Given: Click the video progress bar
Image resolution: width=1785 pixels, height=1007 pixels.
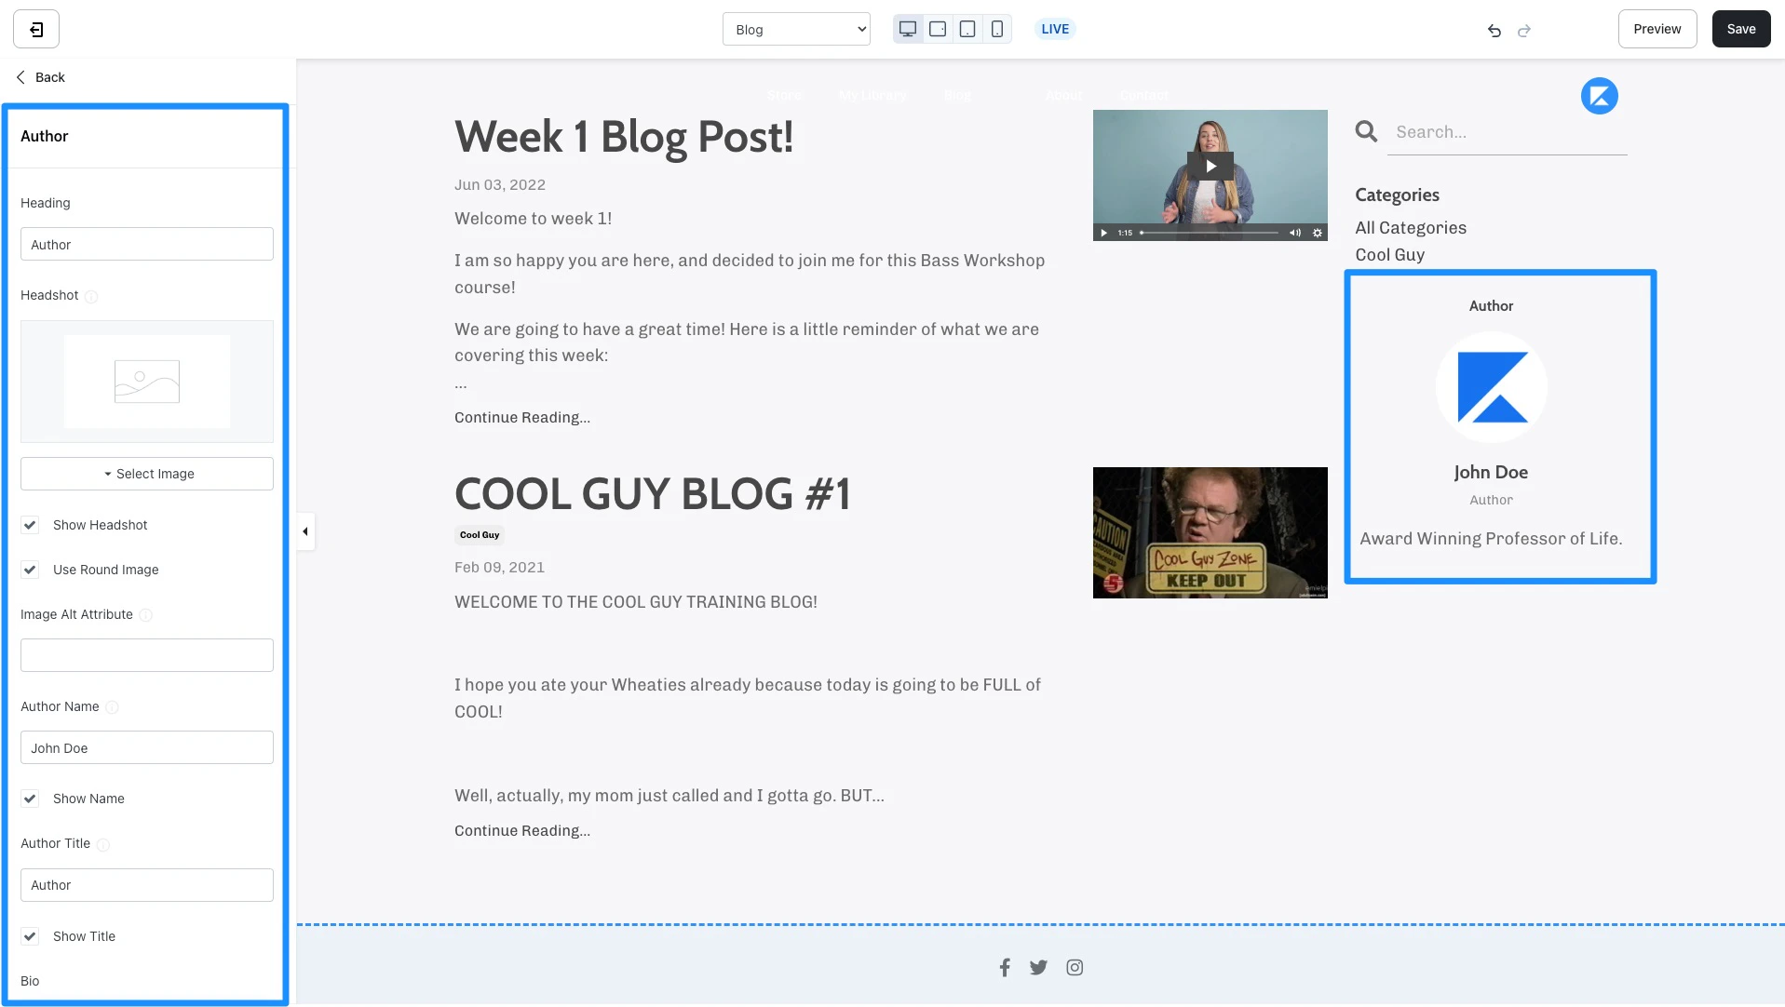Looking at the screenshot, I should 1210,233.
